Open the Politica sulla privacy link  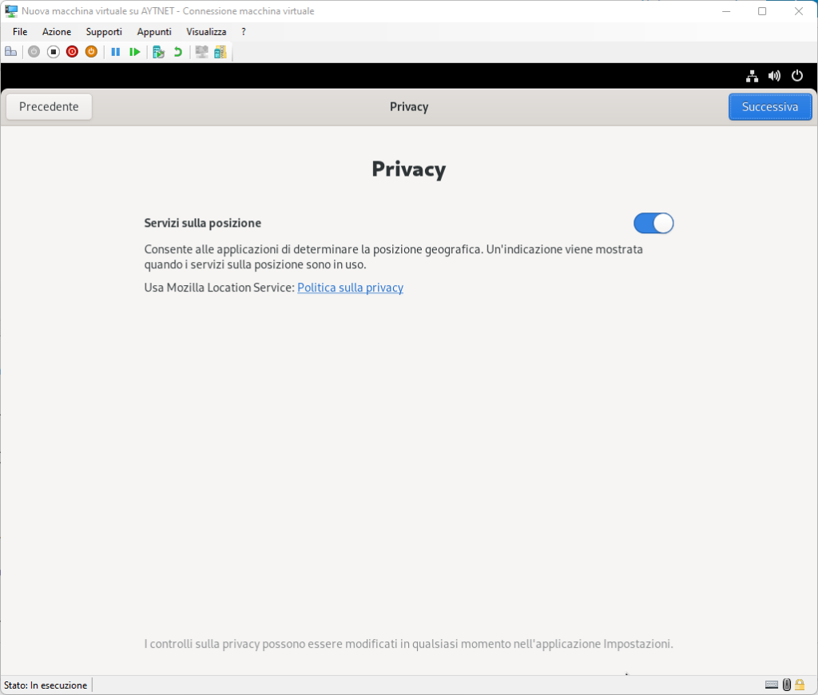click(350, 288)
